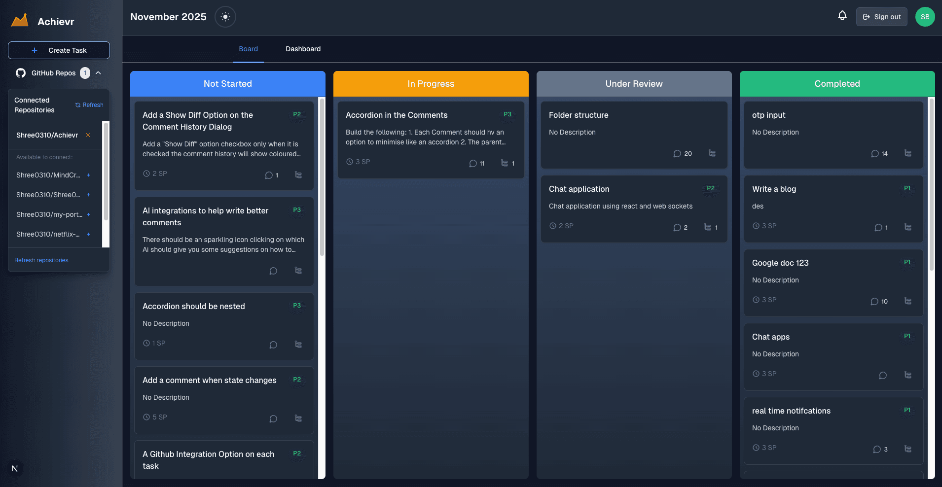Connect the Shree0310/my-port... repository with plus
The height and width of the screenshot is (487, 942).
89,214
